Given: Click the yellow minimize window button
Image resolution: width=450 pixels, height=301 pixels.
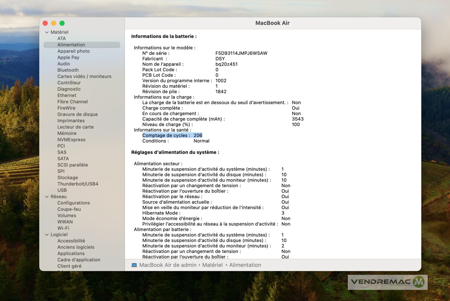Looking at the screenshot, I should coord(54,23).
